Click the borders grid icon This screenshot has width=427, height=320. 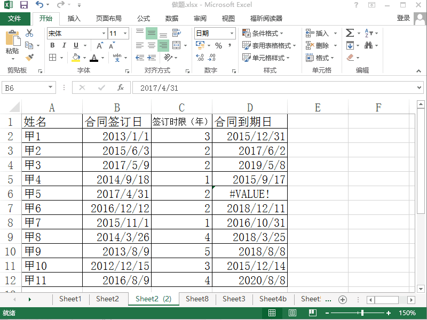click(x=53, y=57)
